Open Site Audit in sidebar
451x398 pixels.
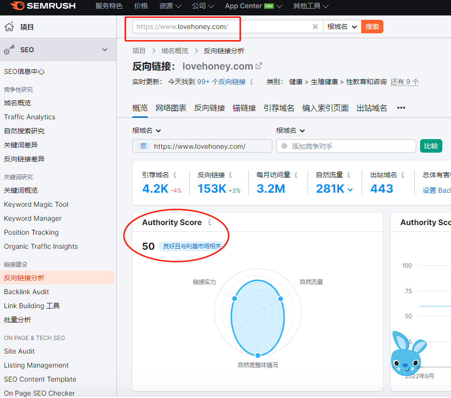click(19, 351)
